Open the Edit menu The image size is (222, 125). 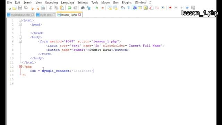[18, 2]
